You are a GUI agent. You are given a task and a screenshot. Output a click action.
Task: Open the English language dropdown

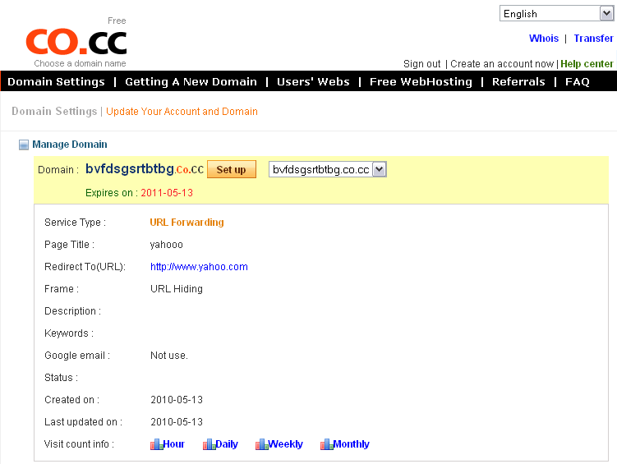point(556,13)
